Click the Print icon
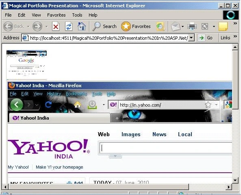Image resolution: width=241 pixels, height=195 pixels. point(192,26)
